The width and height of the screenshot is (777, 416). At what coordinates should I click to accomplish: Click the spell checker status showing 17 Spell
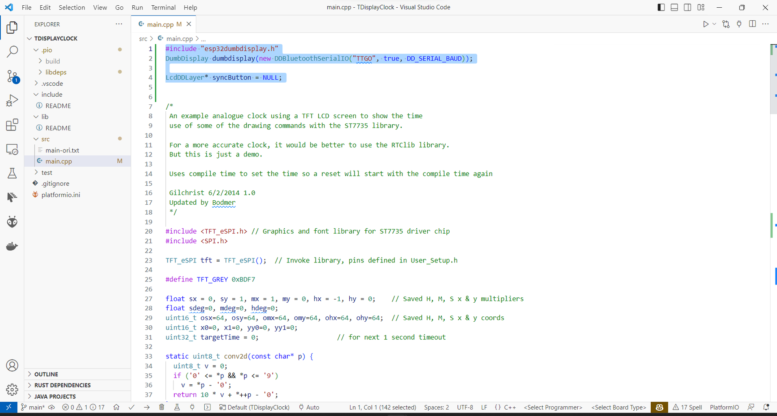pyautogui.click(x=688, y=407)
